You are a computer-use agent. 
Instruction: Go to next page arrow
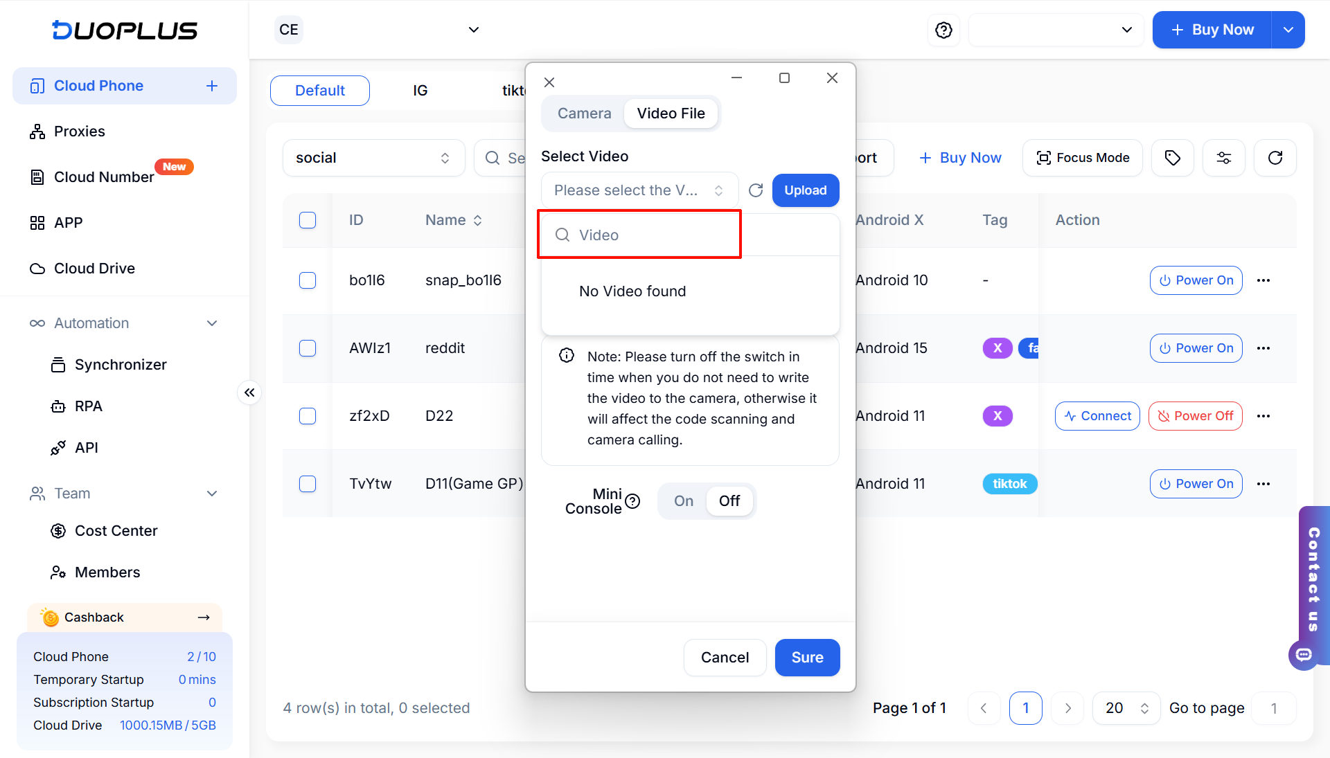(x=1067, y=708)
